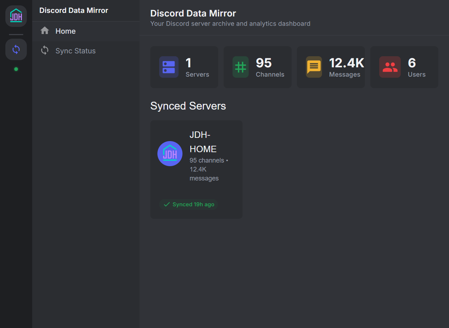Click the JDH-HOME server avatar
The height and width of the screenshot is (328, 449).
(x=170, y=153)
